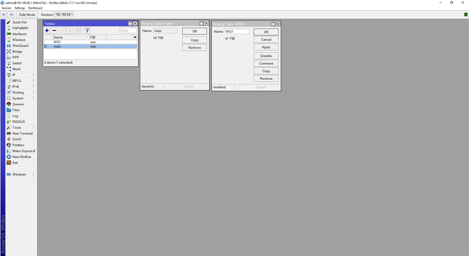Open Queues in the sidebar
Viewport: 469px width, 256px height.
21,104
